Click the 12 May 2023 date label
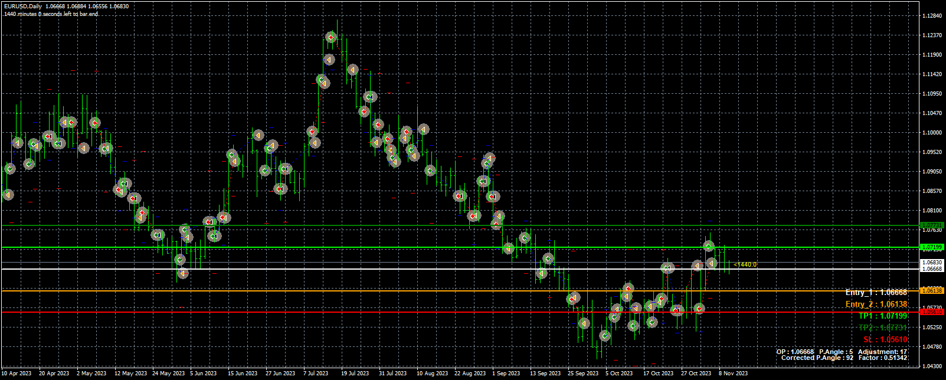The height and width of the screenshot is (380, 946). tap(130, 374)
